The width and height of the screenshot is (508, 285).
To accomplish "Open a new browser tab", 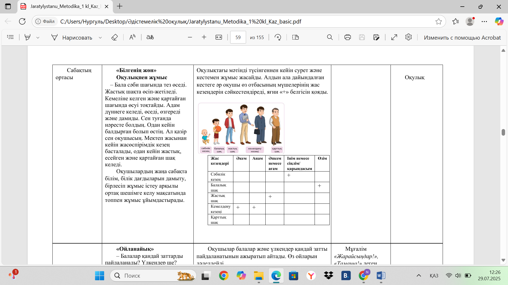I will [120, 6].
